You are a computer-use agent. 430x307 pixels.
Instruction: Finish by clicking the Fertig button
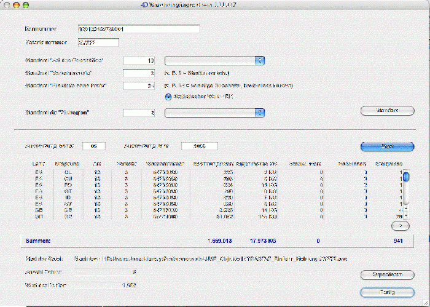(387, 292)
